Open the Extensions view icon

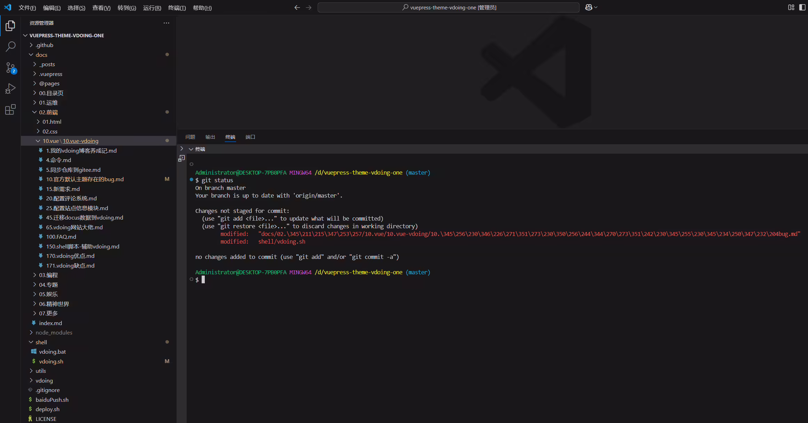tap(10, 109)
